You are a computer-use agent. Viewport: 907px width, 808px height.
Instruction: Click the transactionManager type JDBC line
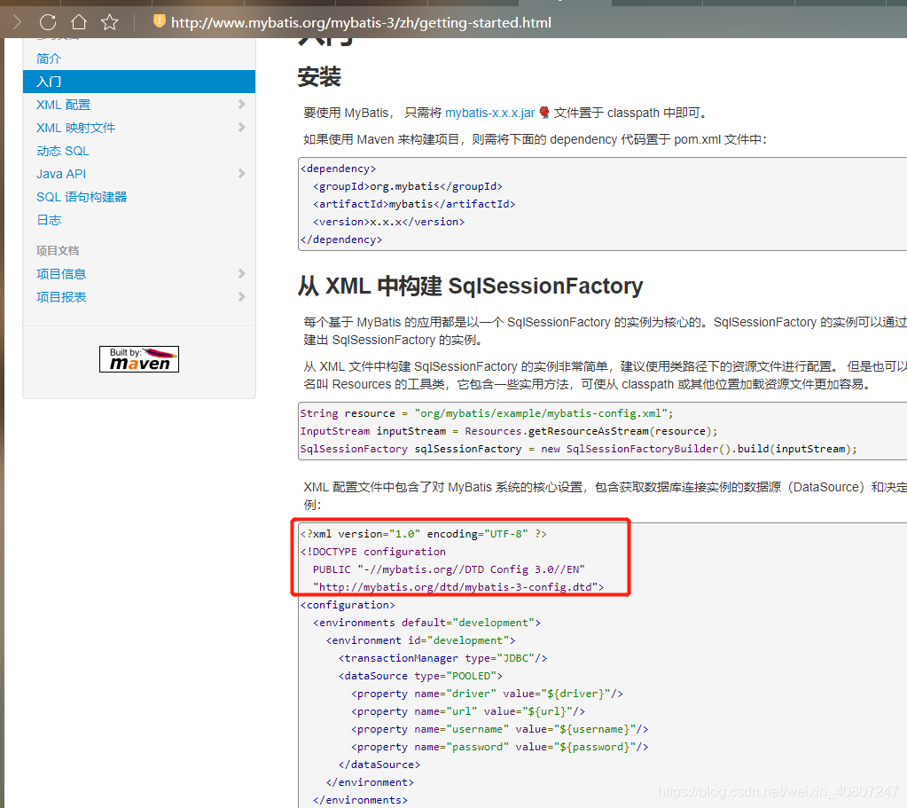click(443, 658)
